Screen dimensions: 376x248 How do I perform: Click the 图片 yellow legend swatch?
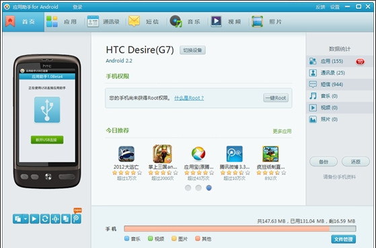pyautogui.click(x=174, y=239)
